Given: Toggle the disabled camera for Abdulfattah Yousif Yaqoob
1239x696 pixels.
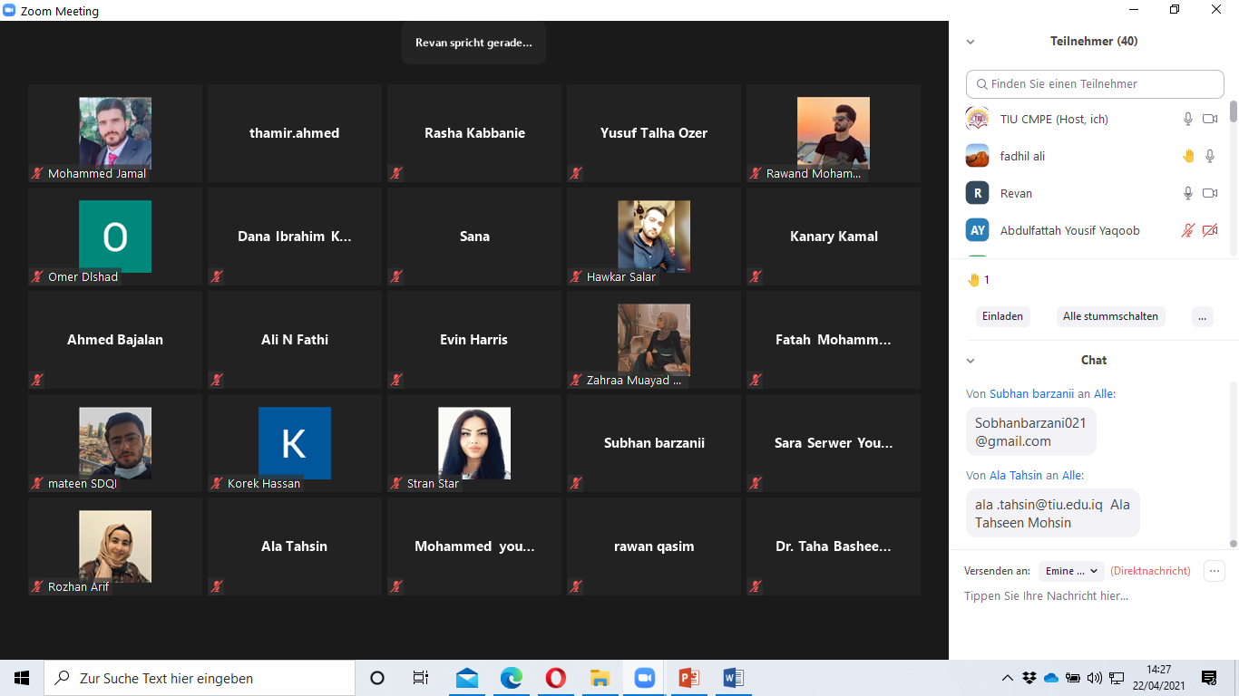Looking at the screenshot, I should [x=1209, y=230].
